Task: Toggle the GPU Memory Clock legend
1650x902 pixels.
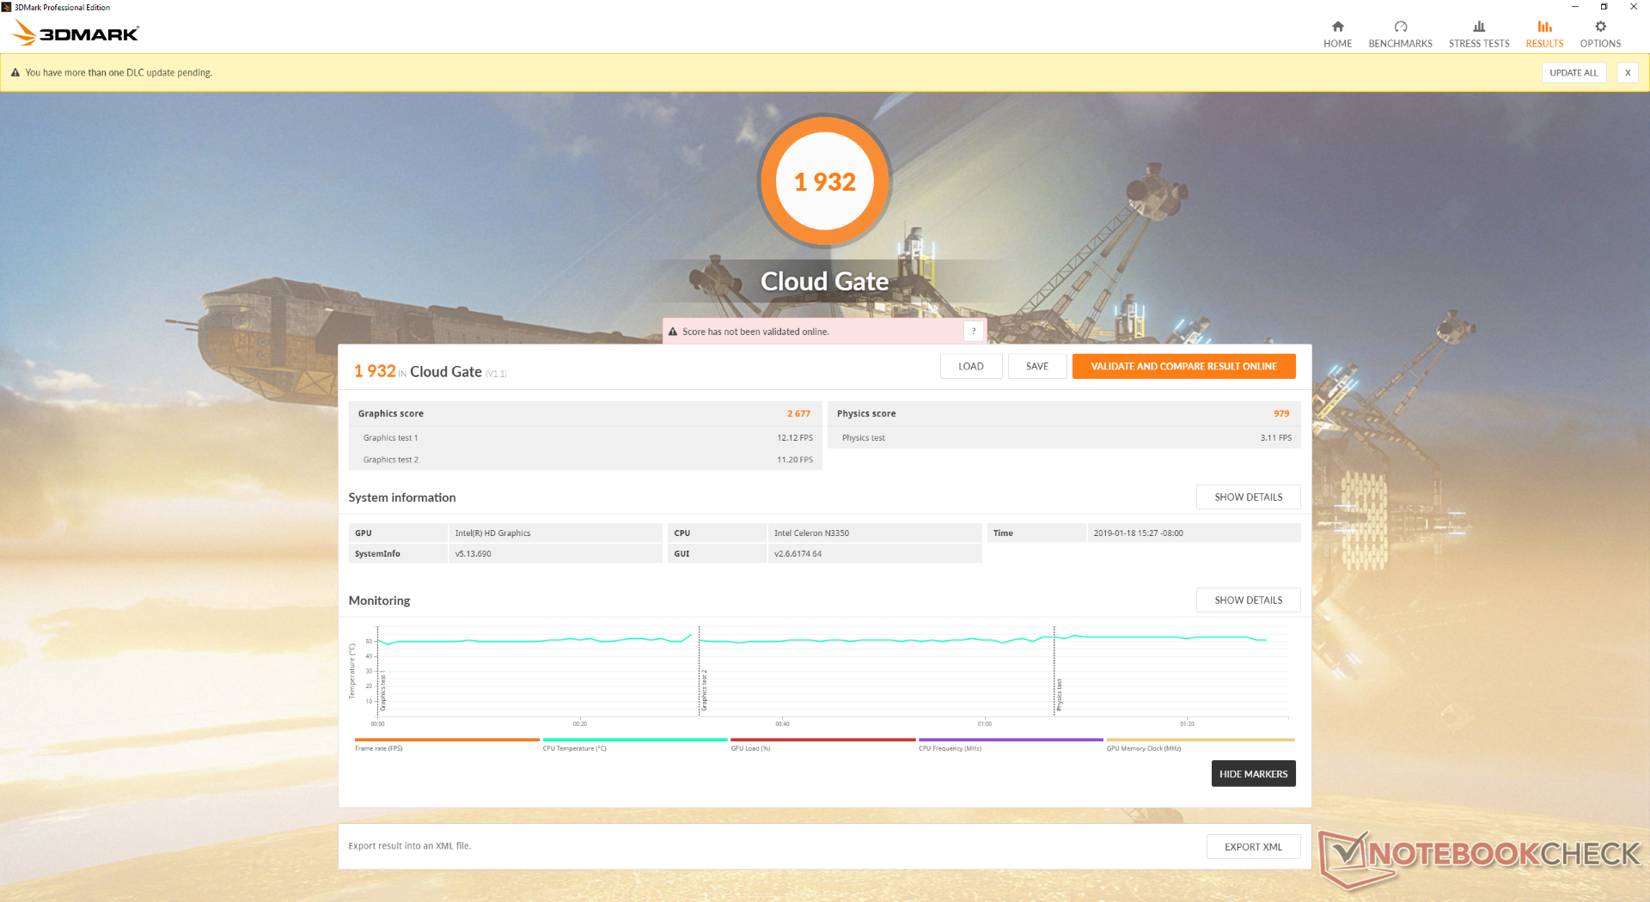Action: tap(1144, 749)
